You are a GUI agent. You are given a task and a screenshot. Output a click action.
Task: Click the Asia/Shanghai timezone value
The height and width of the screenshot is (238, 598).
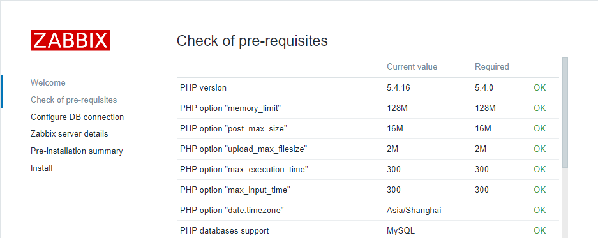(x=414, y=210)
